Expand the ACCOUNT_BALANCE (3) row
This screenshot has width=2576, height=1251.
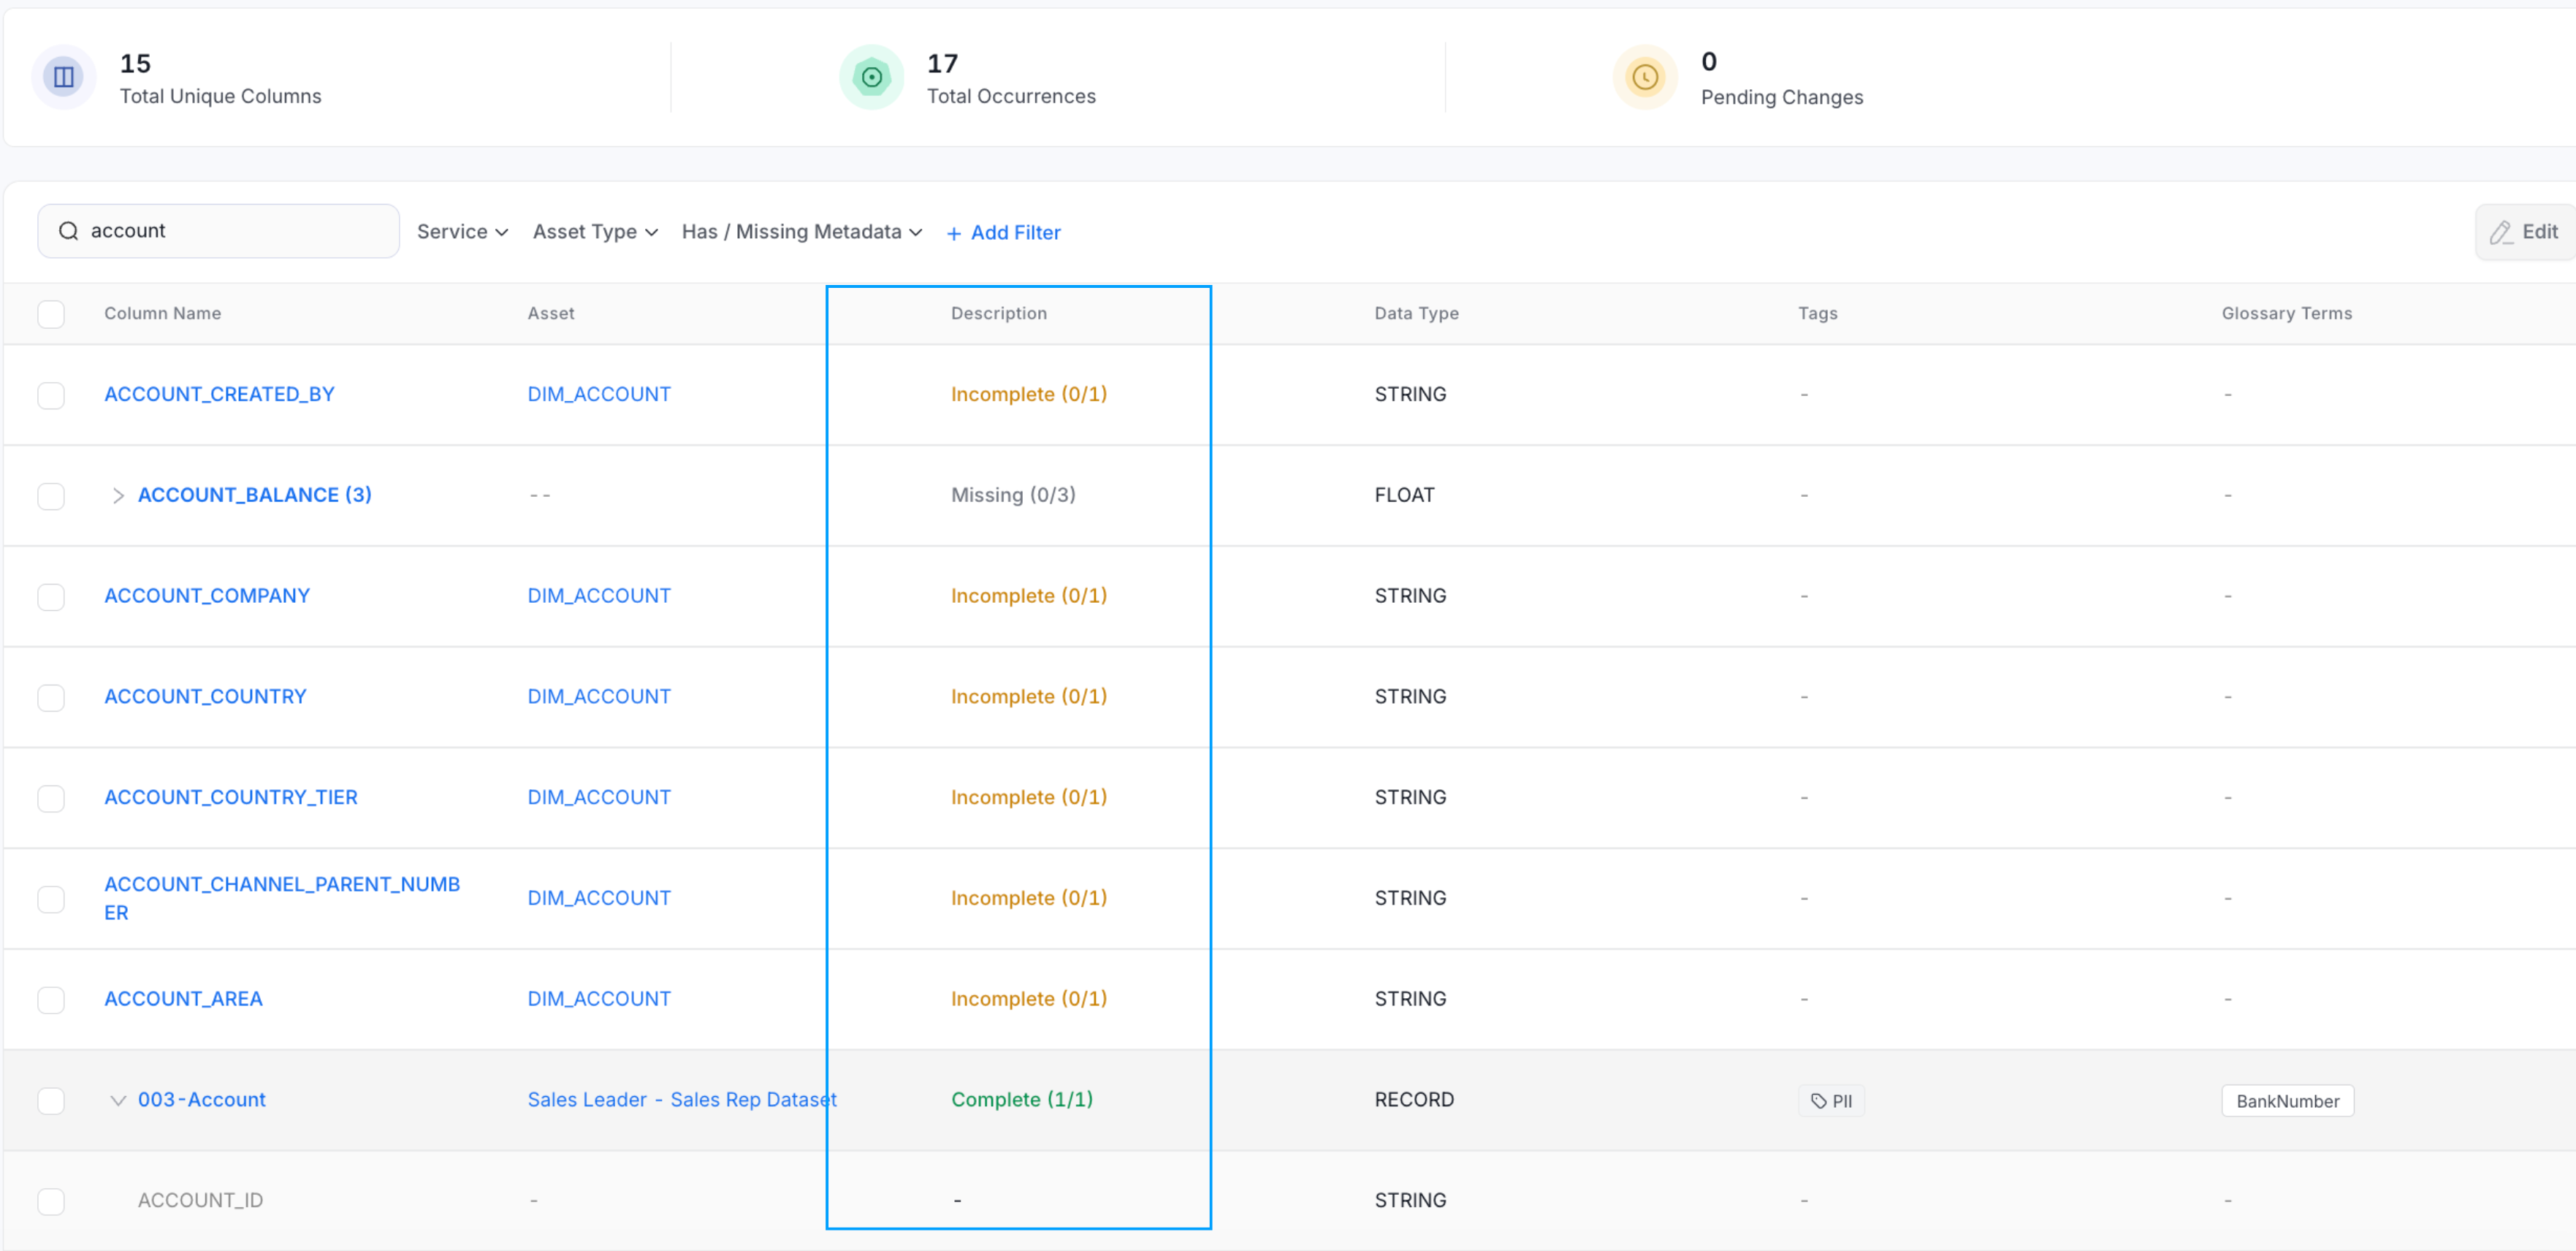118,496
